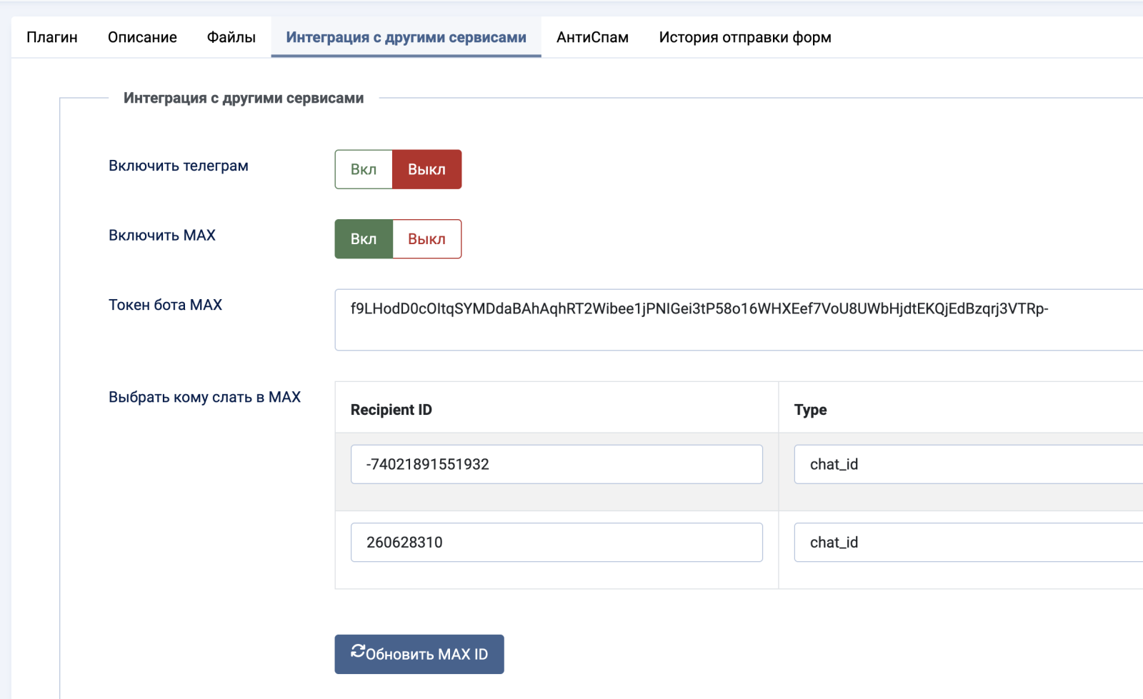This screenshot has height=699, width=1143.
Task: Enable Telegram with the Вкл button
Action: pos(364,169)
